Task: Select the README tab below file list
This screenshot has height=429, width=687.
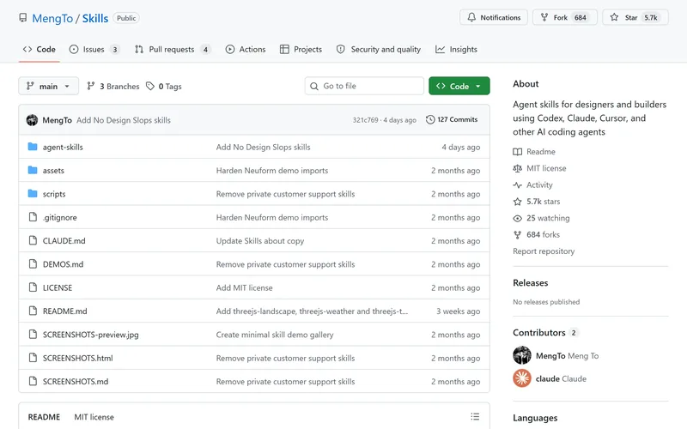Action: click(44, 417)
